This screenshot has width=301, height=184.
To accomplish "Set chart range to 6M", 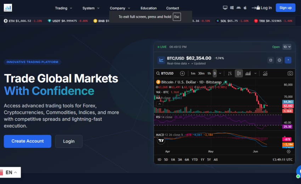I will [187, 160].
